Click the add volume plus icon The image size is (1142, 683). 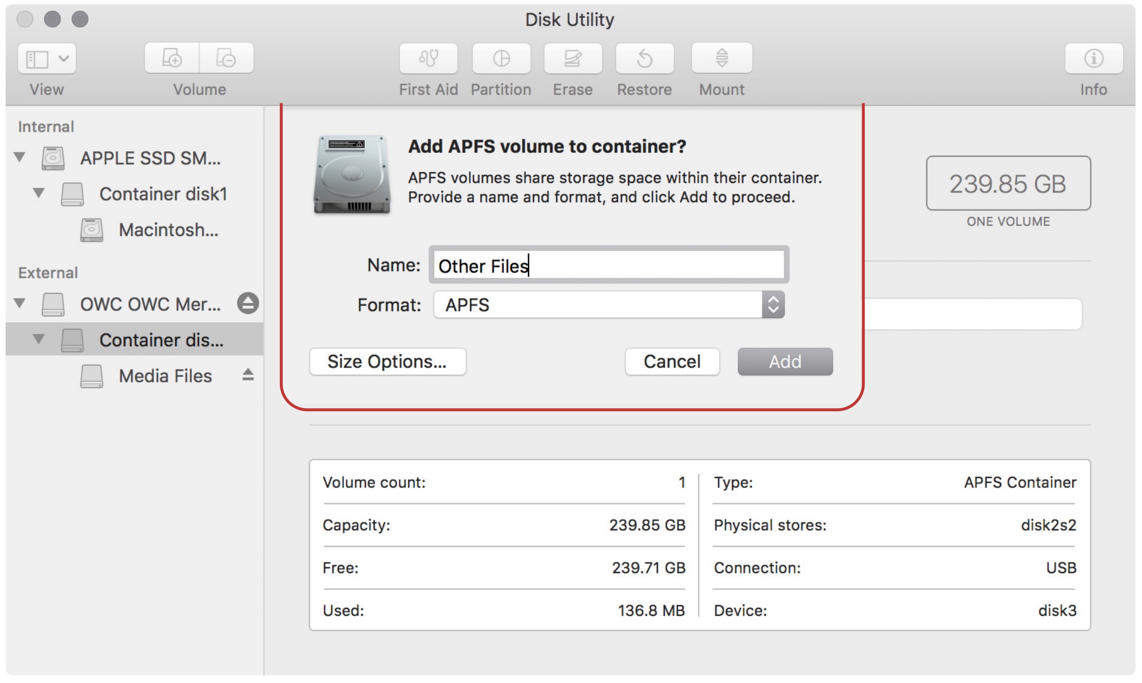click(172, 59)
